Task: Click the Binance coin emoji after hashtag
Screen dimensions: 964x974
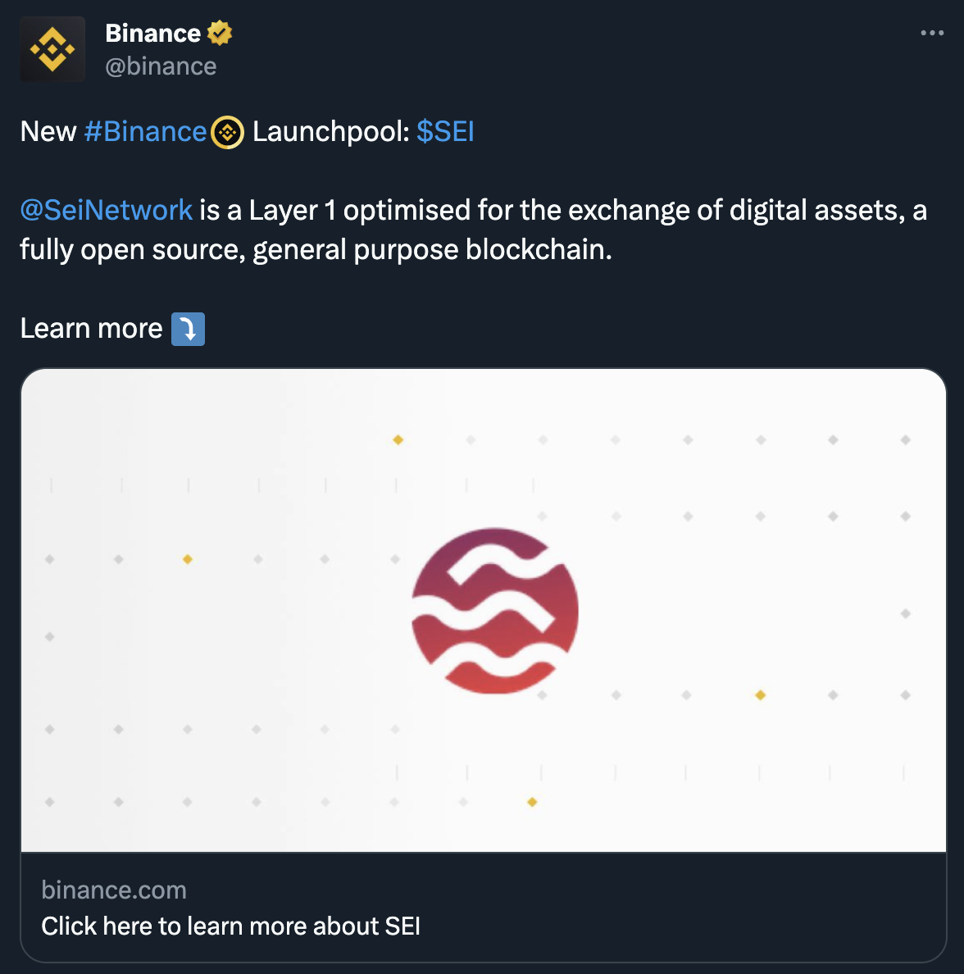Action: coord(227,132)
